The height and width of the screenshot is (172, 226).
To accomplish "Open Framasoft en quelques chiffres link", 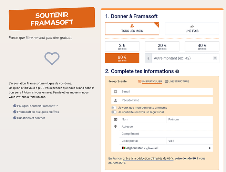I will click(x=38, y=112).
